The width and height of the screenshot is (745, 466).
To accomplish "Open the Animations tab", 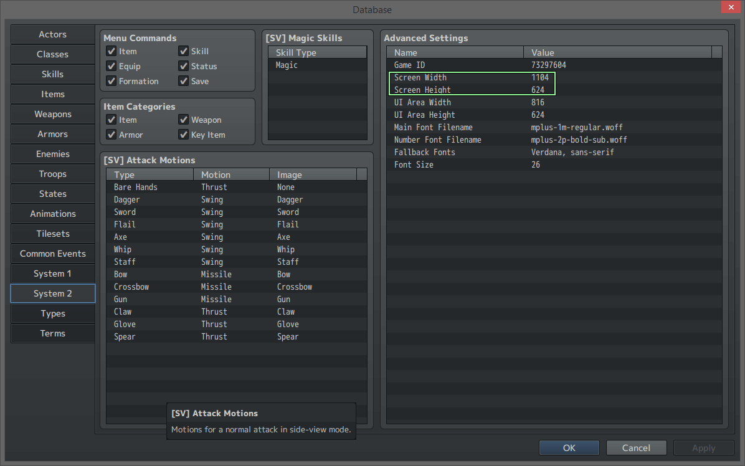I will click(x=53, y=214).
